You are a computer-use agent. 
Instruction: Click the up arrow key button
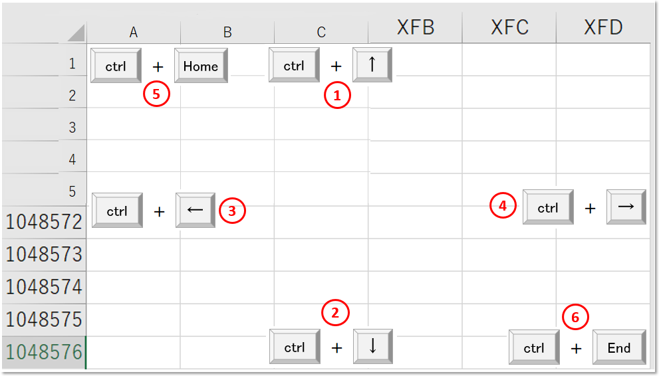[372, 64]
